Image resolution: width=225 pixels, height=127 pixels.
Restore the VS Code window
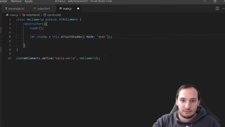pos(215,1)
